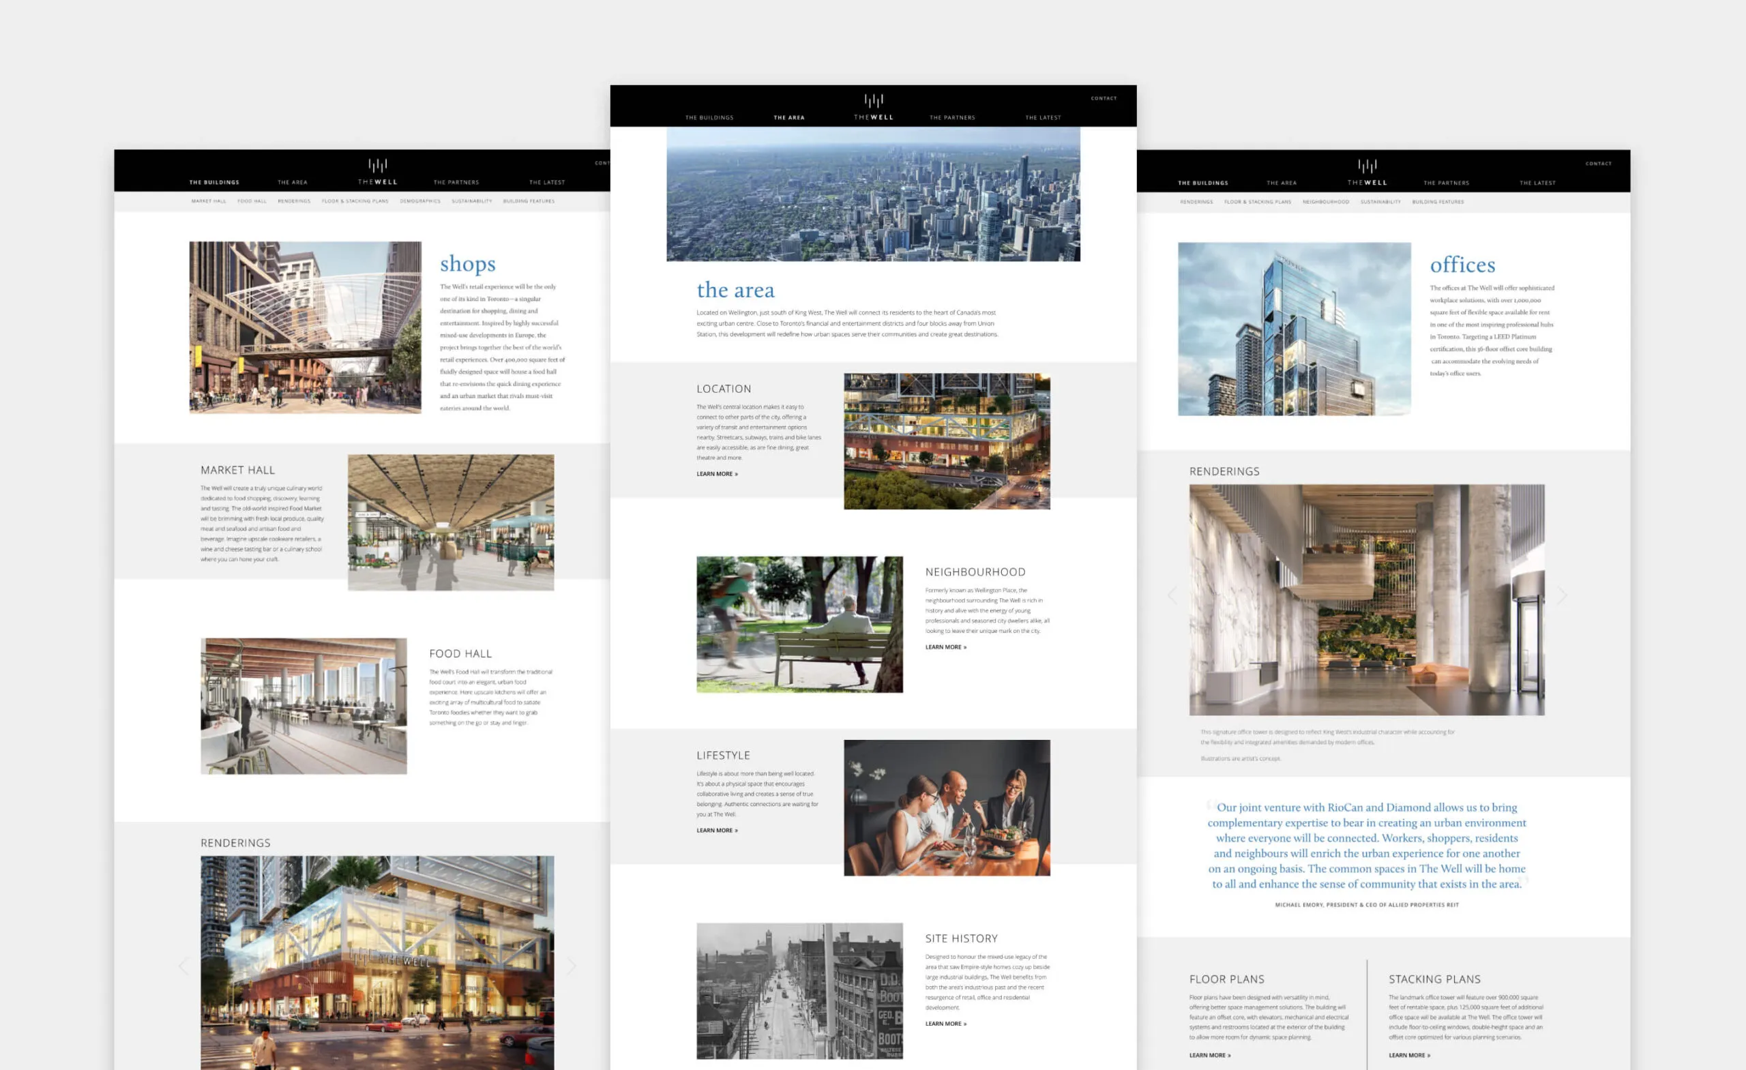Click Learn More under Neighbourhood
The width and height of the screenshot is (1746, 1070).
tap(945, 647)
